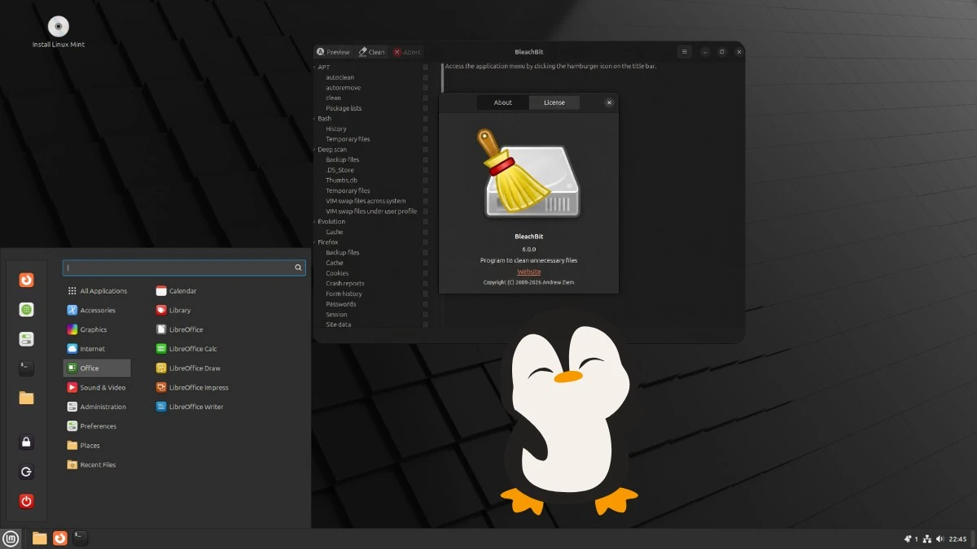Open the Files folder icon in the menu sidebar

(x=25, y=398)
